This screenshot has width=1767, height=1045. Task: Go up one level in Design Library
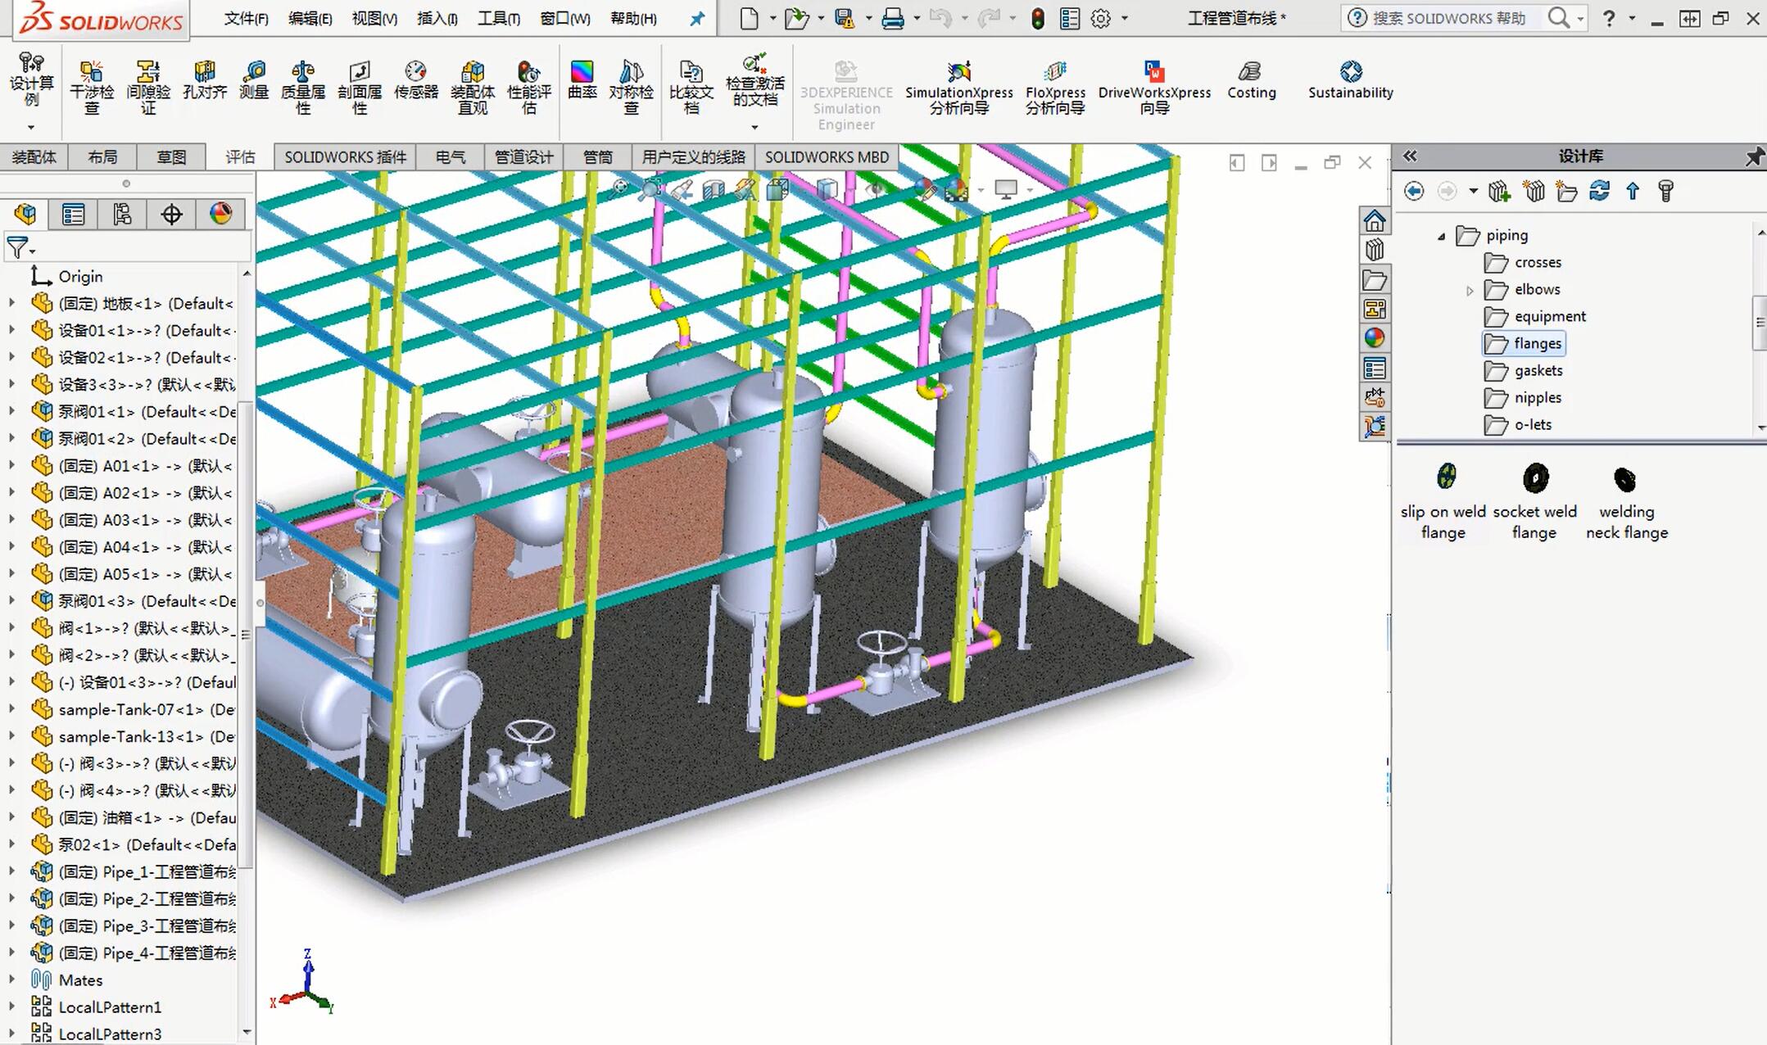click(1633, 191)
